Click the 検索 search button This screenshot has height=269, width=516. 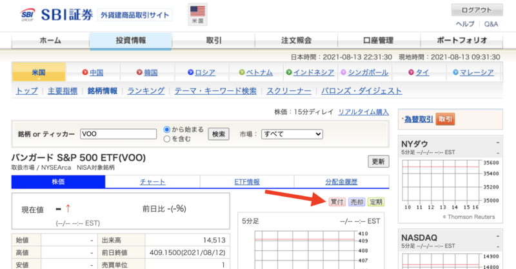[x=219, y=134]
